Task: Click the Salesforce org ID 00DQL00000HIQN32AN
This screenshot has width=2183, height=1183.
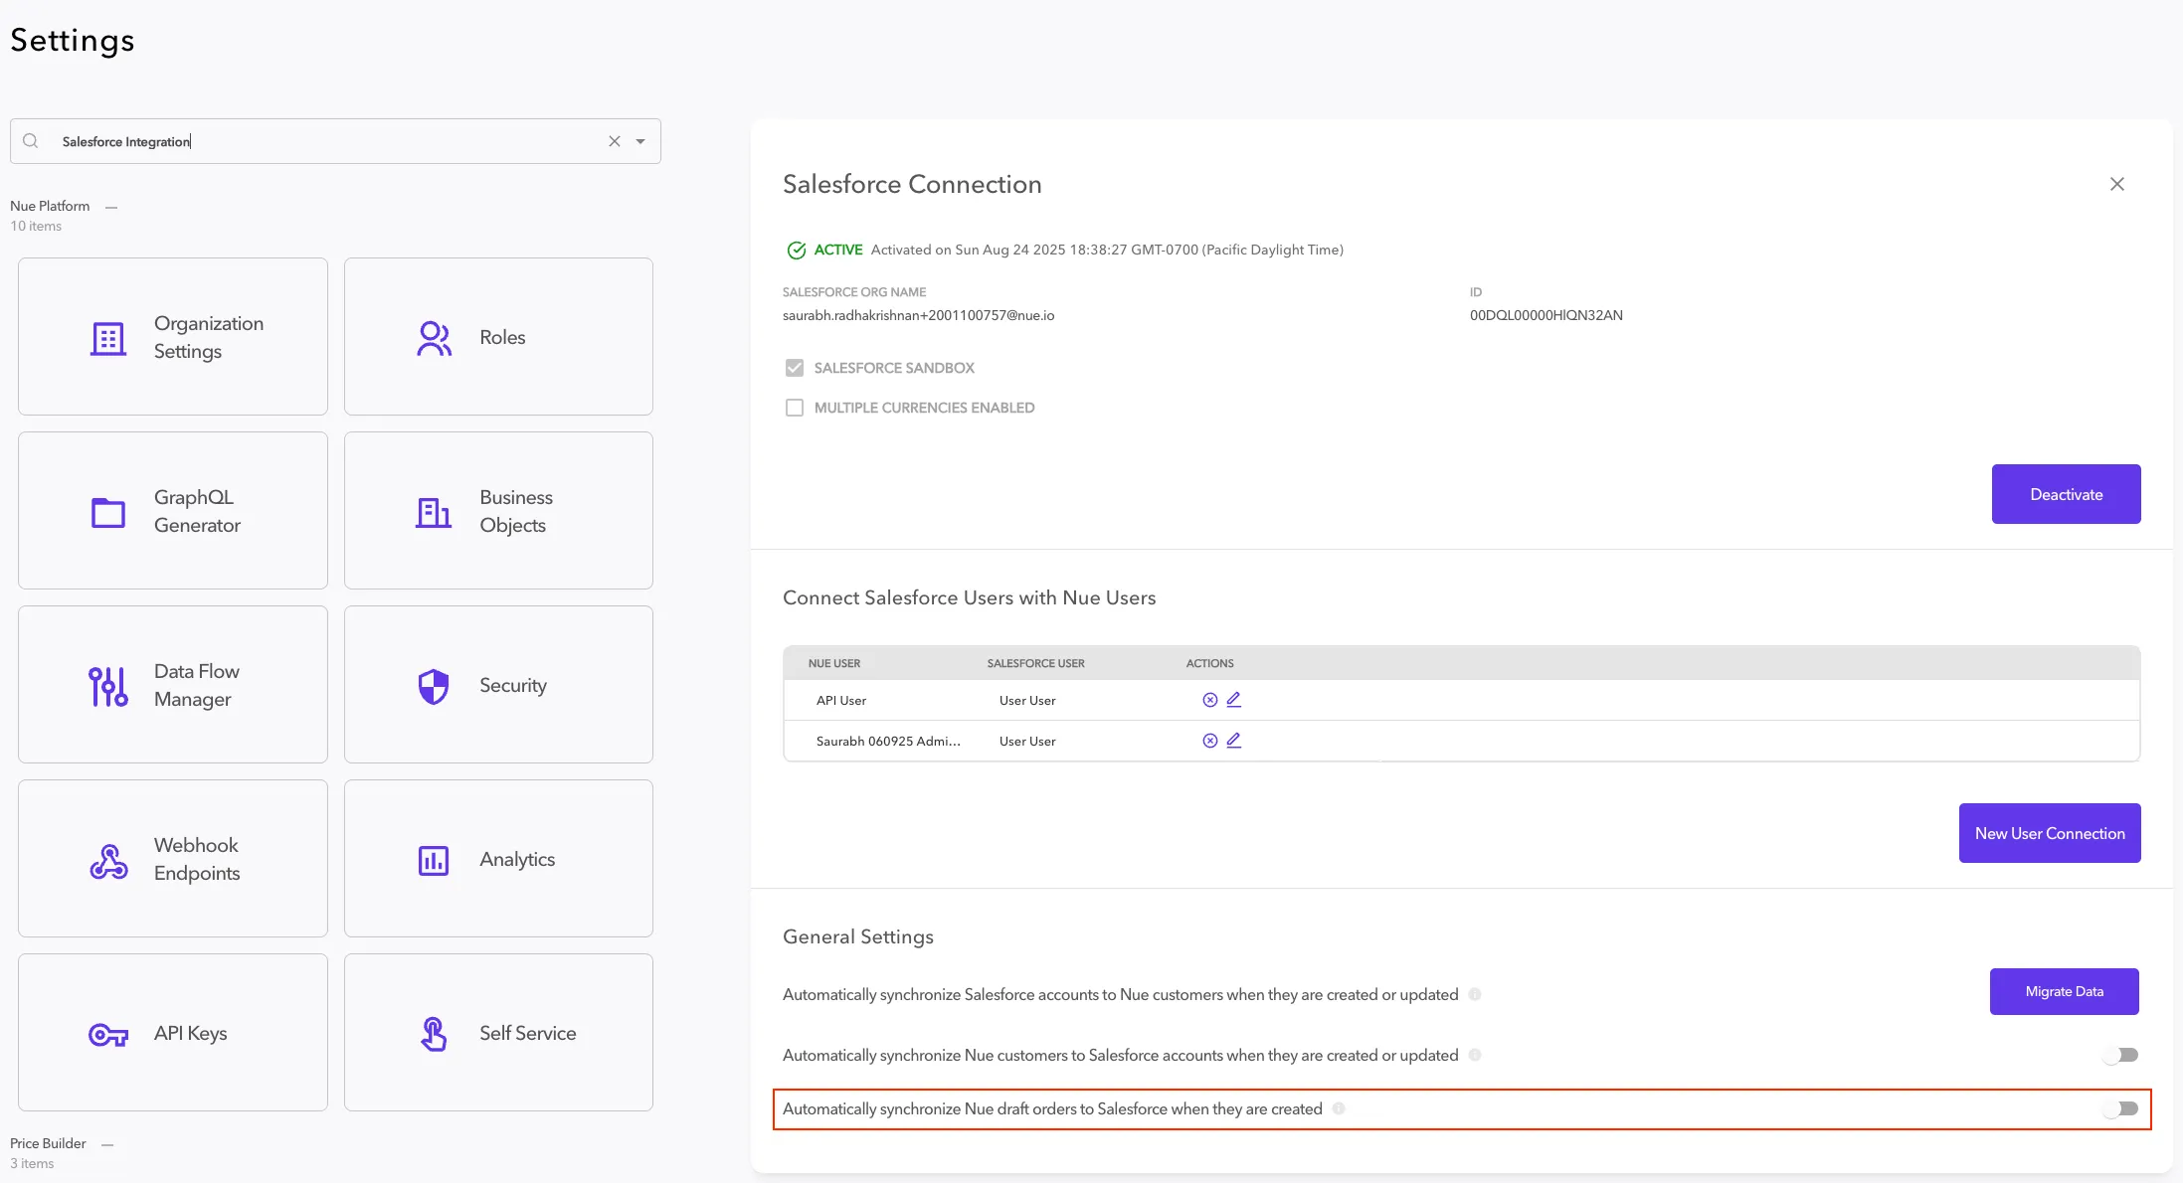Action: (1546, 315)
